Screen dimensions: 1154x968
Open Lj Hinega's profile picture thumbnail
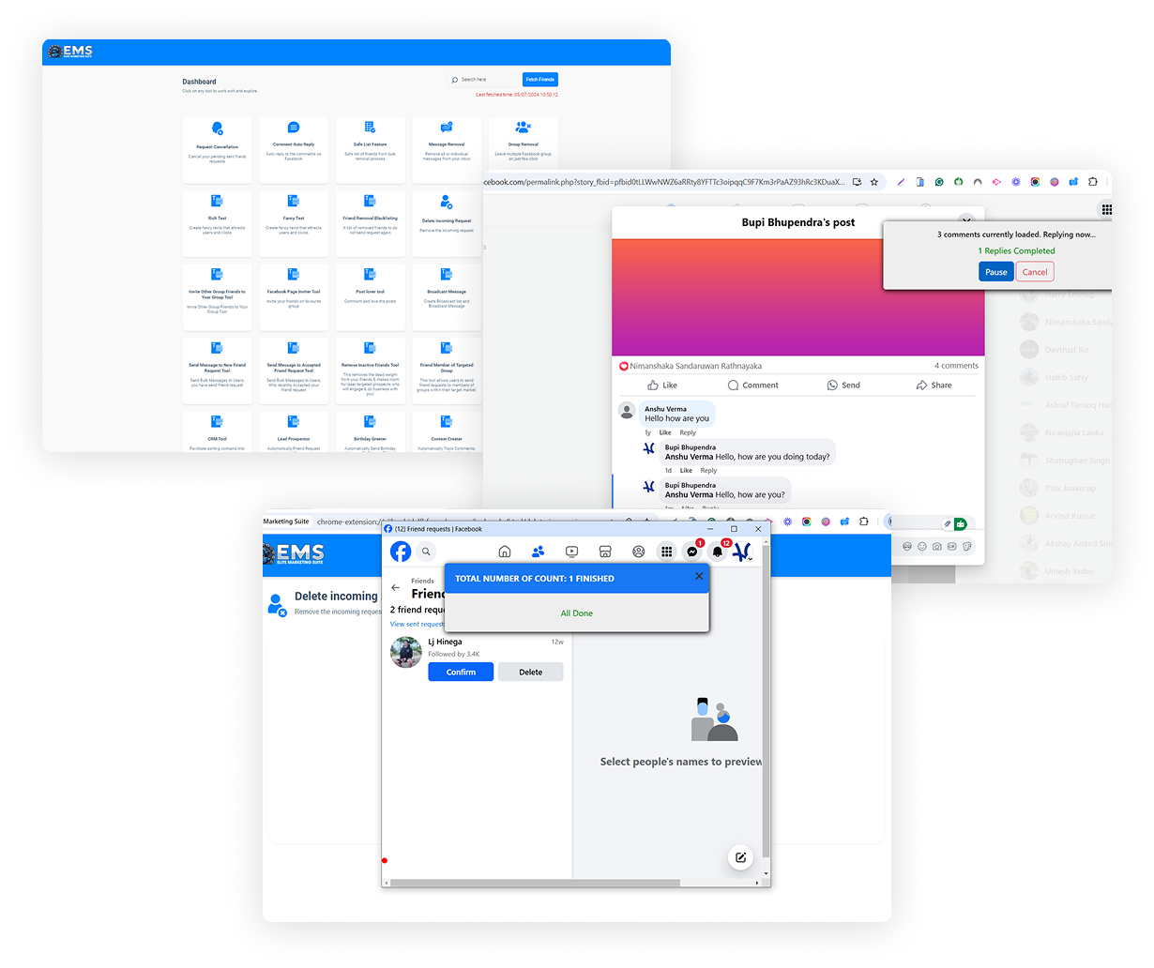[x=406, y=652]
